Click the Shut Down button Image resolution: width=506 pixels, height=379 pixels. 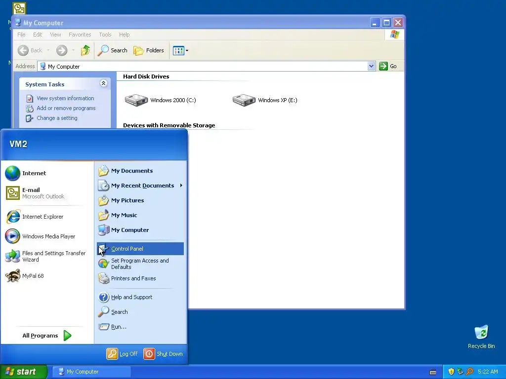click(x=163, y=354)
